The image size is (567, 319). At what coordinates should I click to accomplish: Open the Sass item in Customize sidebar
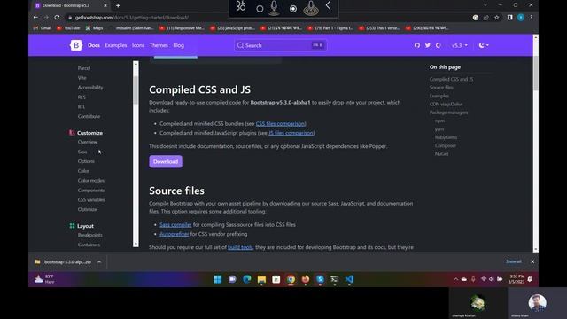[x=82, y=152]
